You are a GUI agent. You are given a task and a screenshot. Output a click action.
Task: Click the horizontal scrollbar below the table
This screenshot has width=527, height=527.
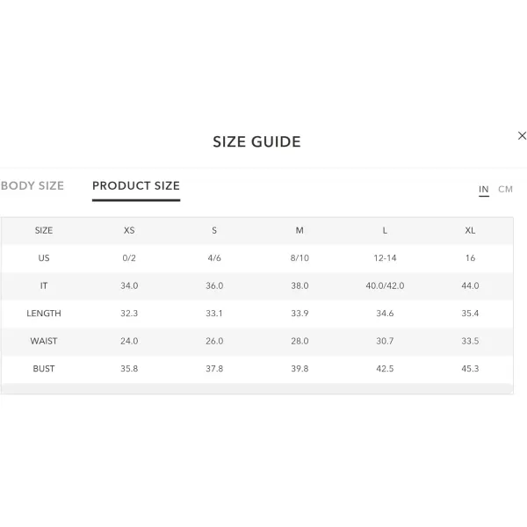(257, 388)
